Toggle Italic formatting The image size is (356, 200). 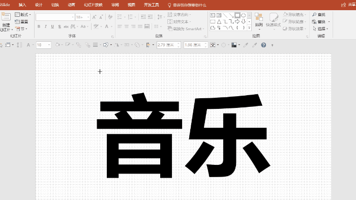click(x=46, y=26)
